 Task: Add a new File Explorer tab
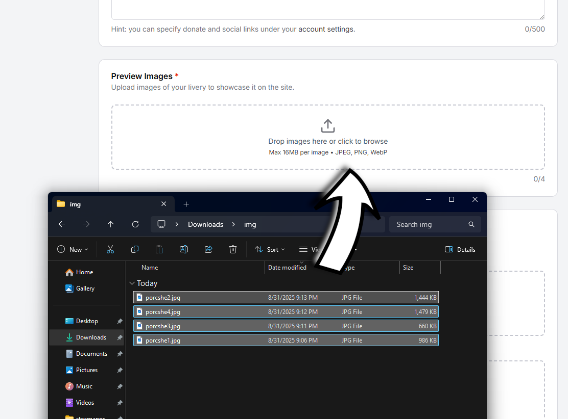186,204
